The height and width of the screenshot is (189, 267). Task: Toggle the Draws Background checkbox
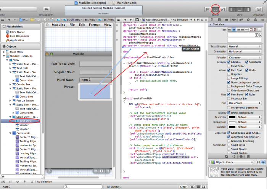click(229, 113)
